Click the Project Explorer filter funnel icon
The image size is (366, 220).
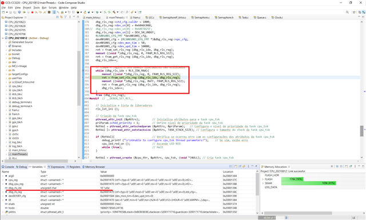[65, 17]
